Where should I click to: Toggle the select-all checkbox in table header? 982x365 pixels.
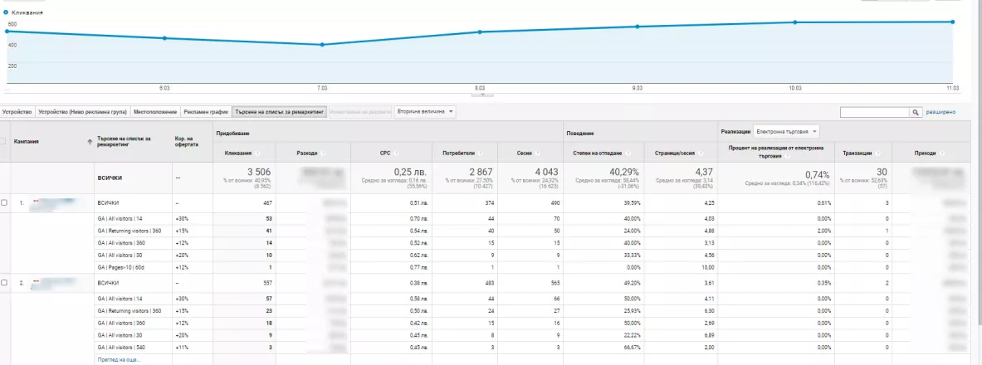point(4,142)
